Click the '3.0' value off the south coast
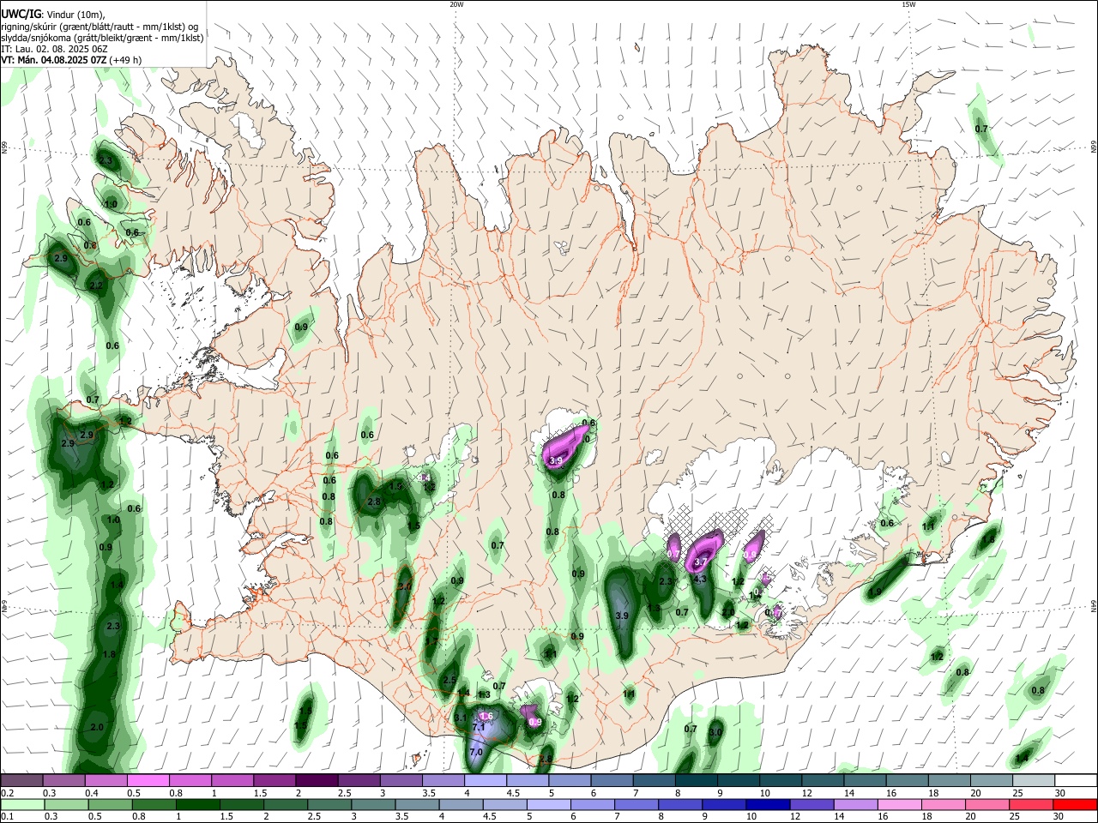This screenshot has height=823, width=1098. [715, 732]
